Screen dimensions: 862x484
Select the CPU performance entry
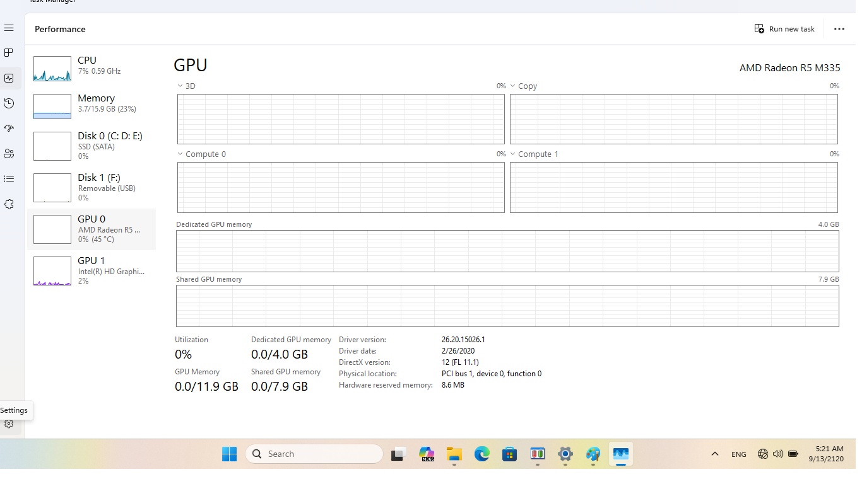tap(92, 67)
